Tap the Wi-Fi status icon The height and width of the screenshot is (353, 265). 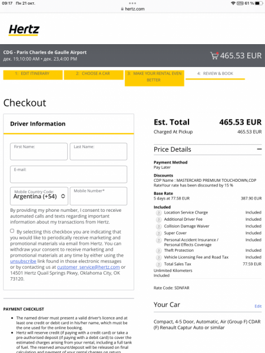coord(233,3)
